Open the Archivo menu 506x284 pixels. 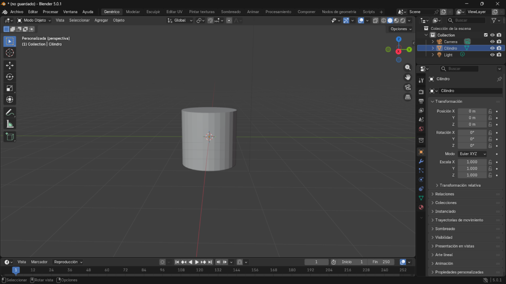[16, 12]
